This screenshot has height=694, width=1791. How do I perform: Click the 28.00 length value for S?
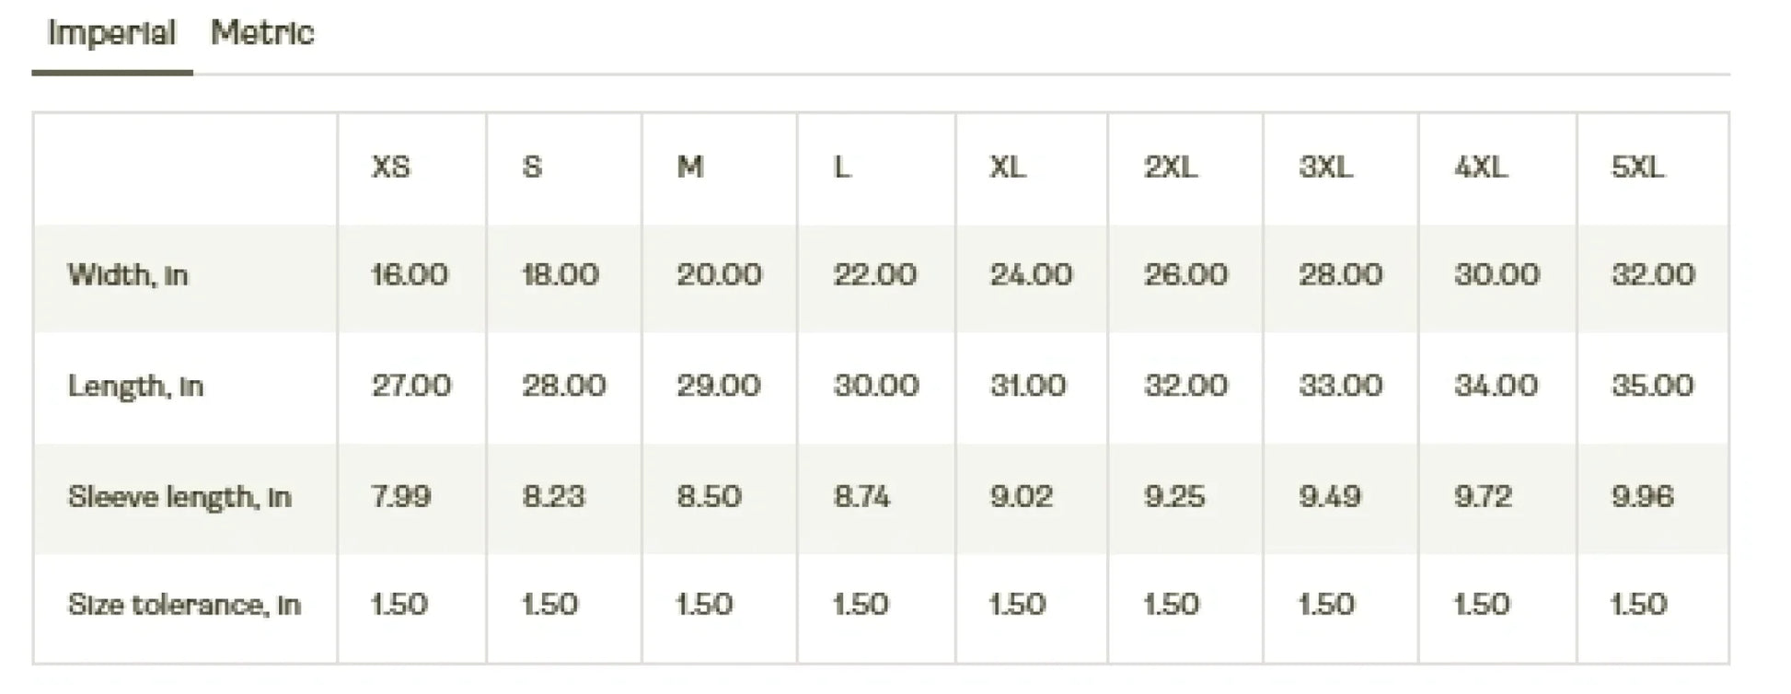[x=564, y=385]
